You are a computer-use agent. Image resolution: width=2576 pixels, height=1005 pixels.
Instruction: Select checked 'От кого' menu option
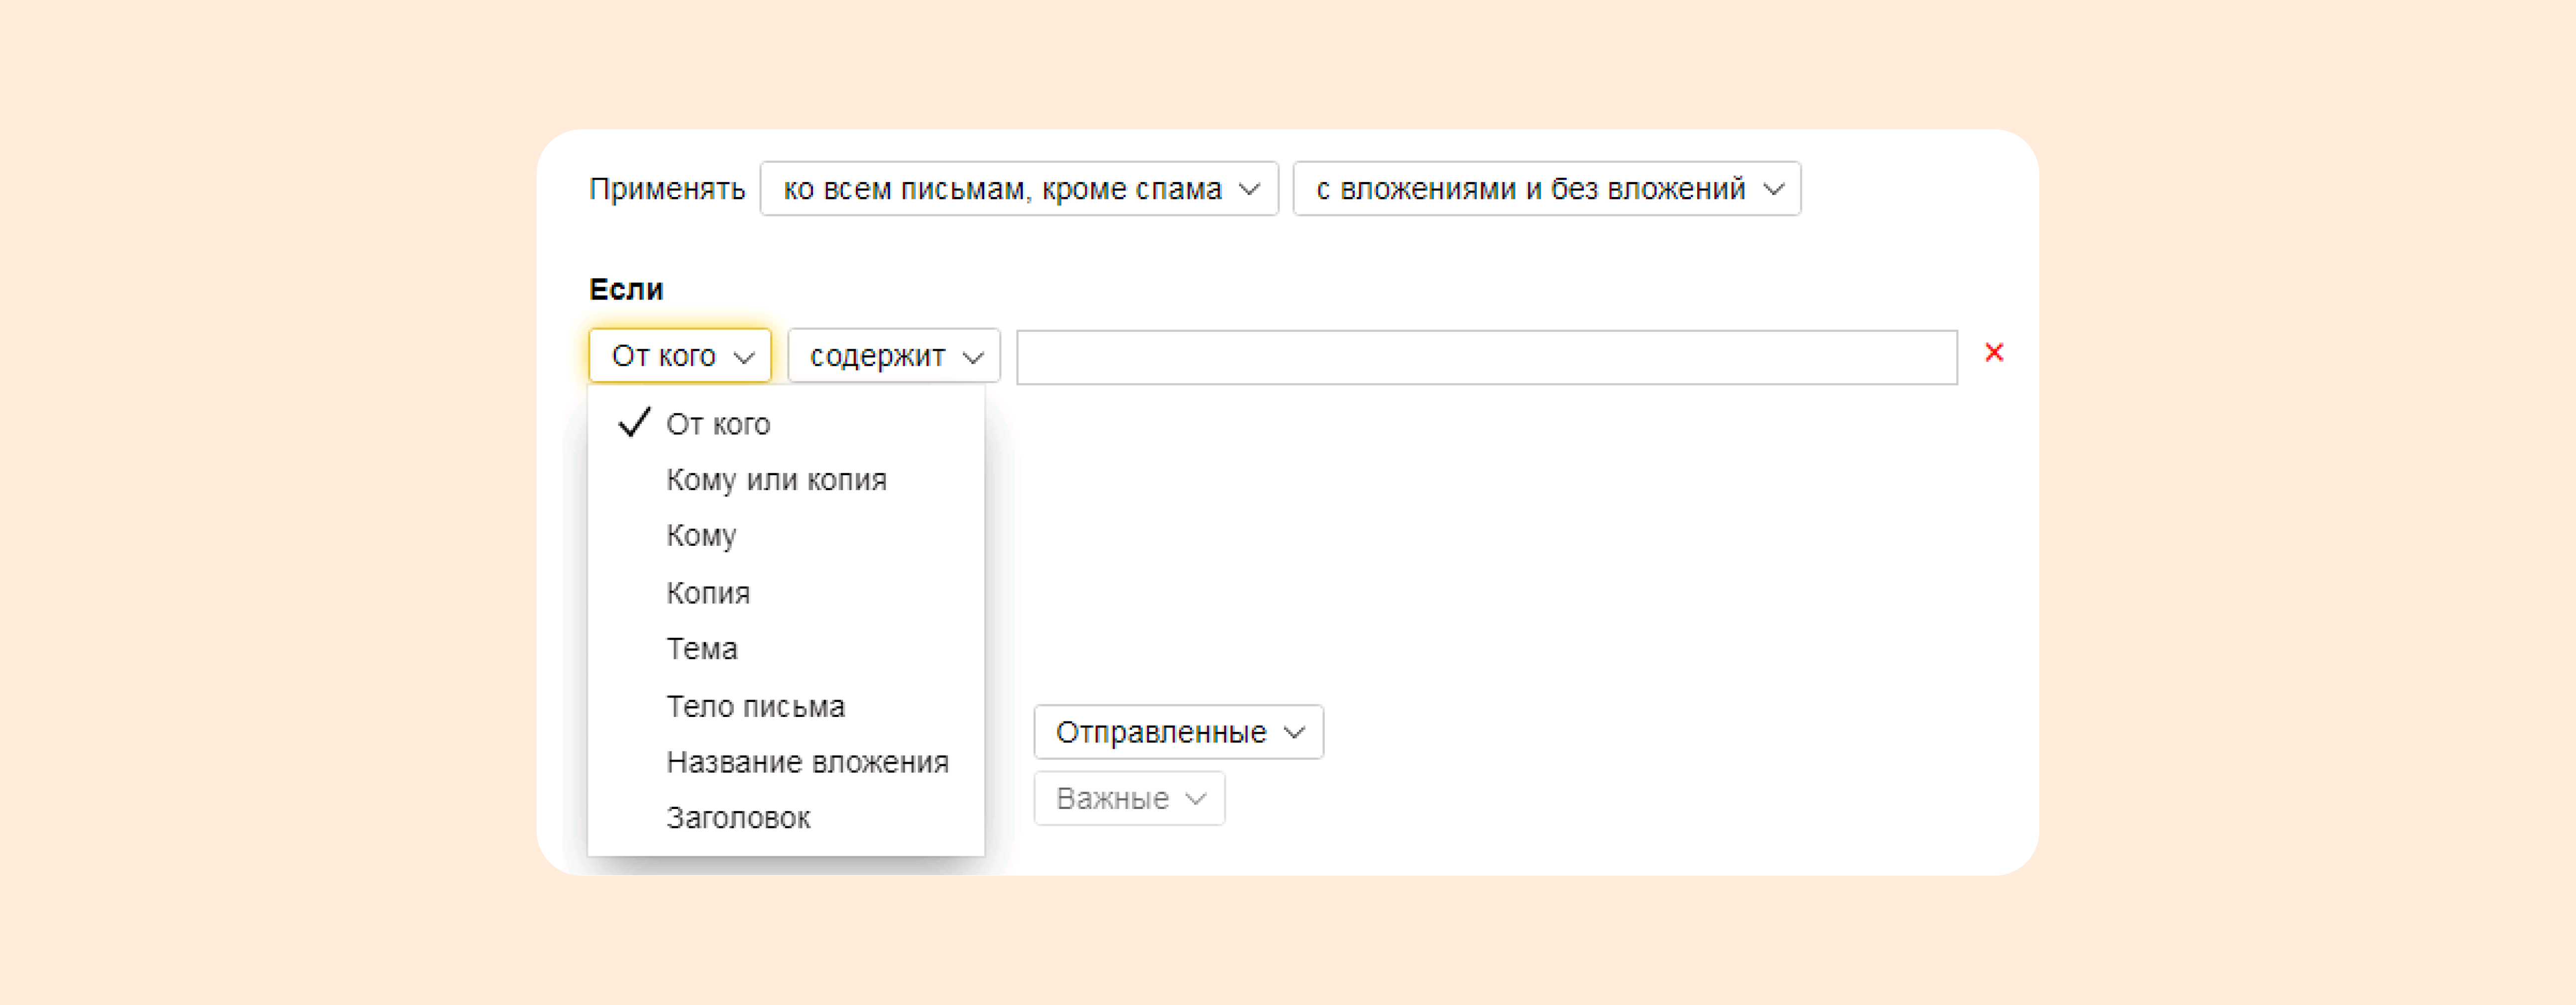786,423
